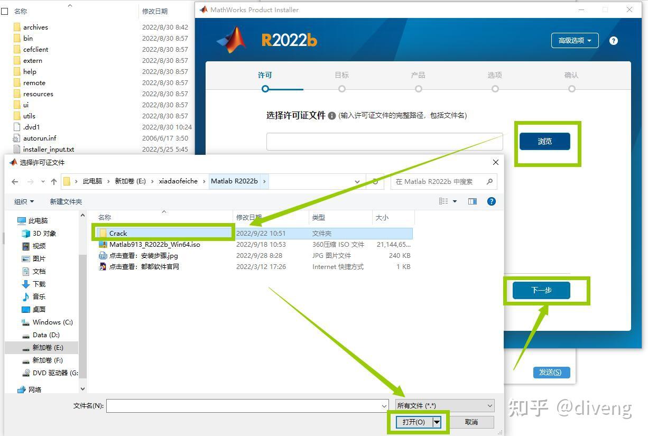
Task: Open the 下载 folder in the sidebar
Action: [x=38, y=284]
